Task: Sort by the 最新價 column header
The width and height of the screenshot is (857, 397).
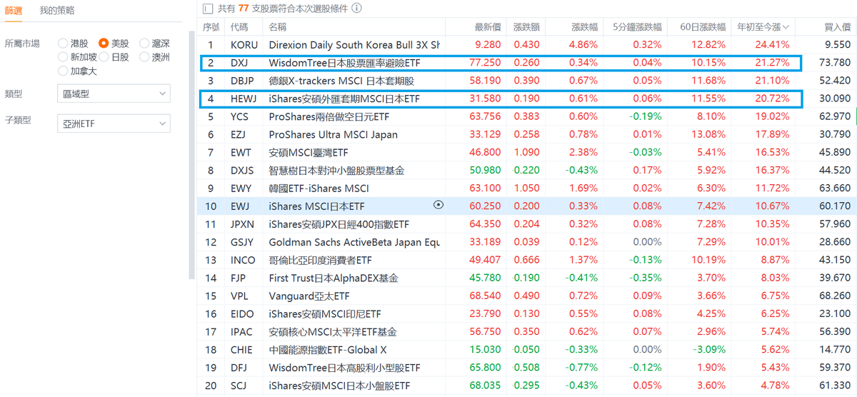Action: (488, 27)
